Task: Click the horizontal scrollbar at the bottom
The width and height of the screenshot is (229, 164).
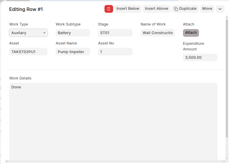Action: 113,162
